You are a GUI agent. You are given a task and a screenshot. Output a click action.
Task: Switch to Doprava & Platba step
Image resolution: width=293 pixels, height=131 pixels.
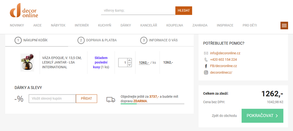pos(97,40)
